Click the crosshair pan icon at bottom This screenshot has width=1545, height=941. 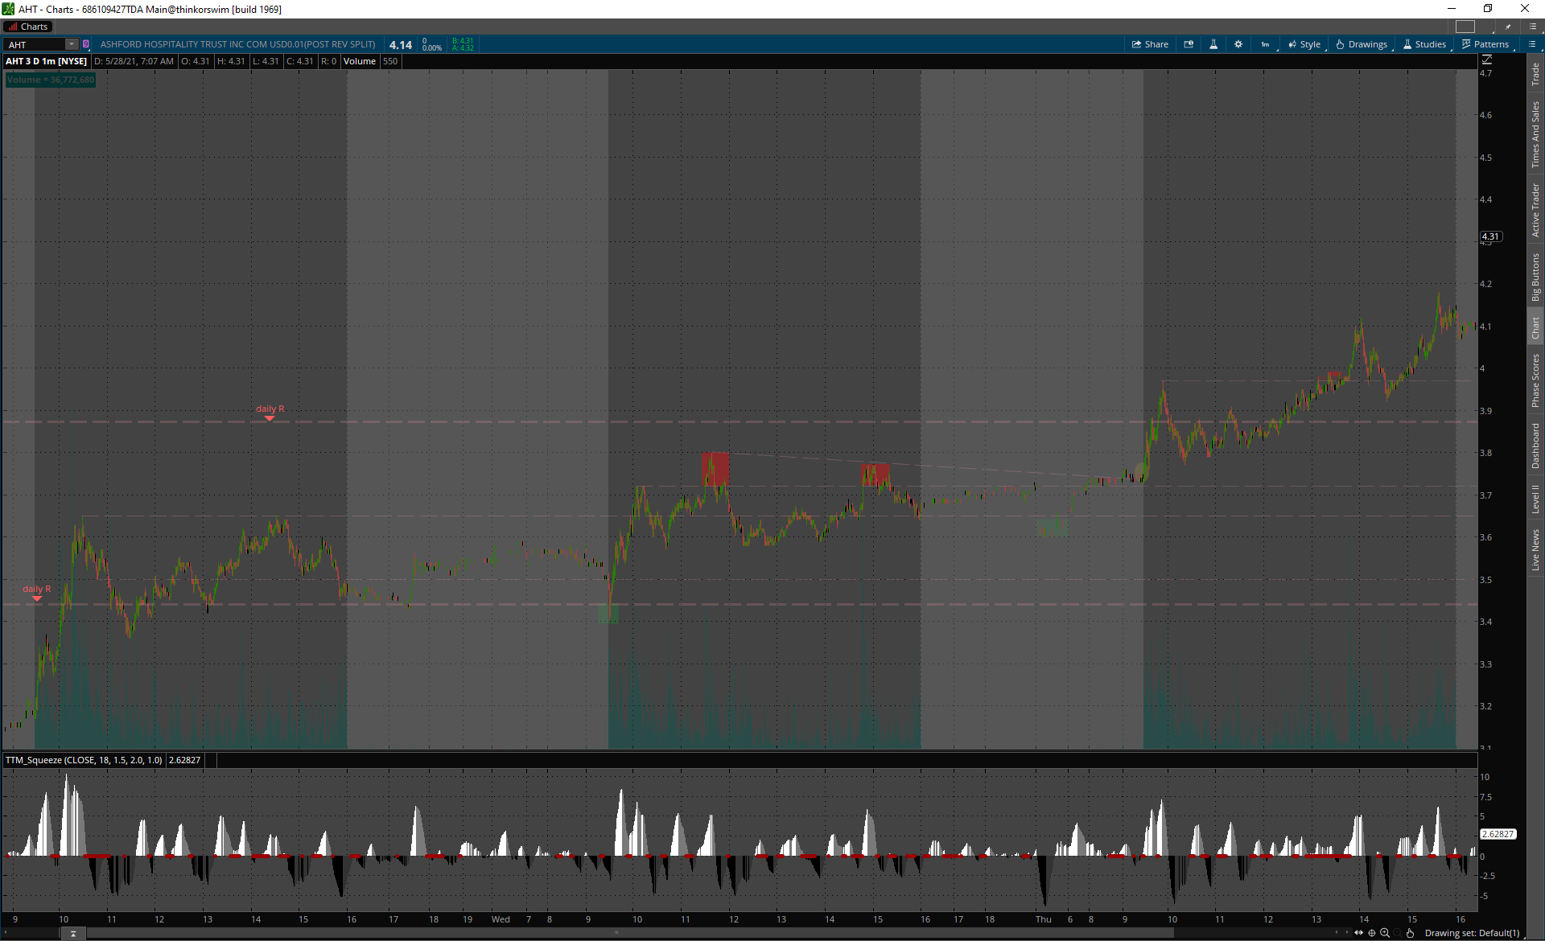1372,933
